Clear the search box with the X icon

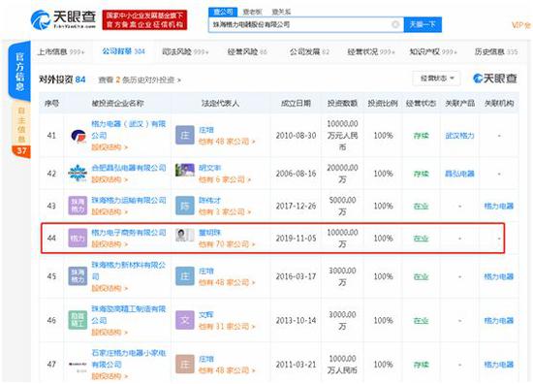[x=395, y=24]
